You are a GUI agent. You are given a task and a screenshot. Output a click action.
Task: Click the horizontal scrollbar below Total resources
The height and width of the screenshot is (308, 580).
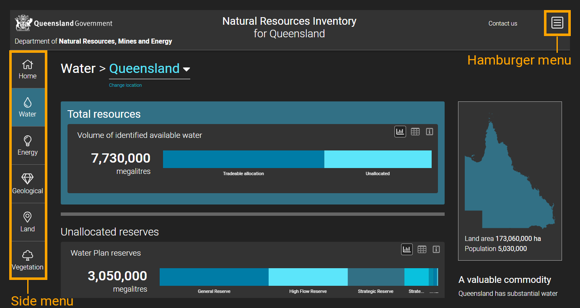(x=253, y=214)
